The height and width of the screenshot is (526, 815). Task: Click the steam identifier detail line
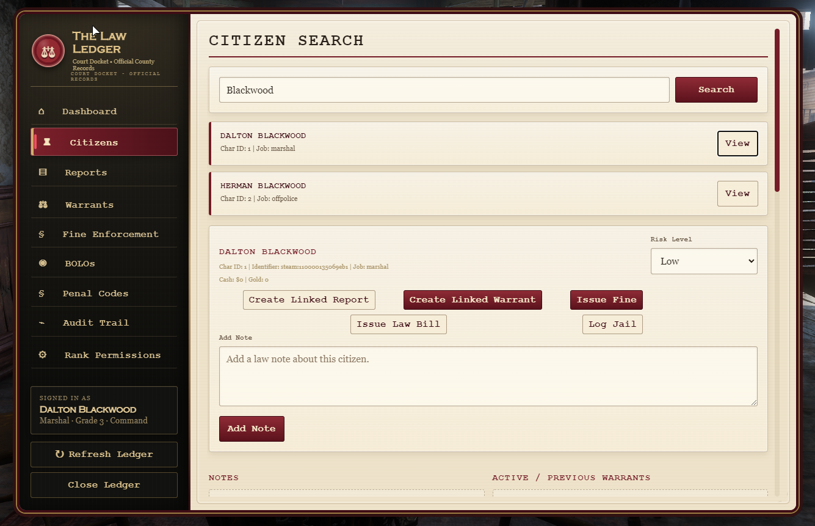304,267
